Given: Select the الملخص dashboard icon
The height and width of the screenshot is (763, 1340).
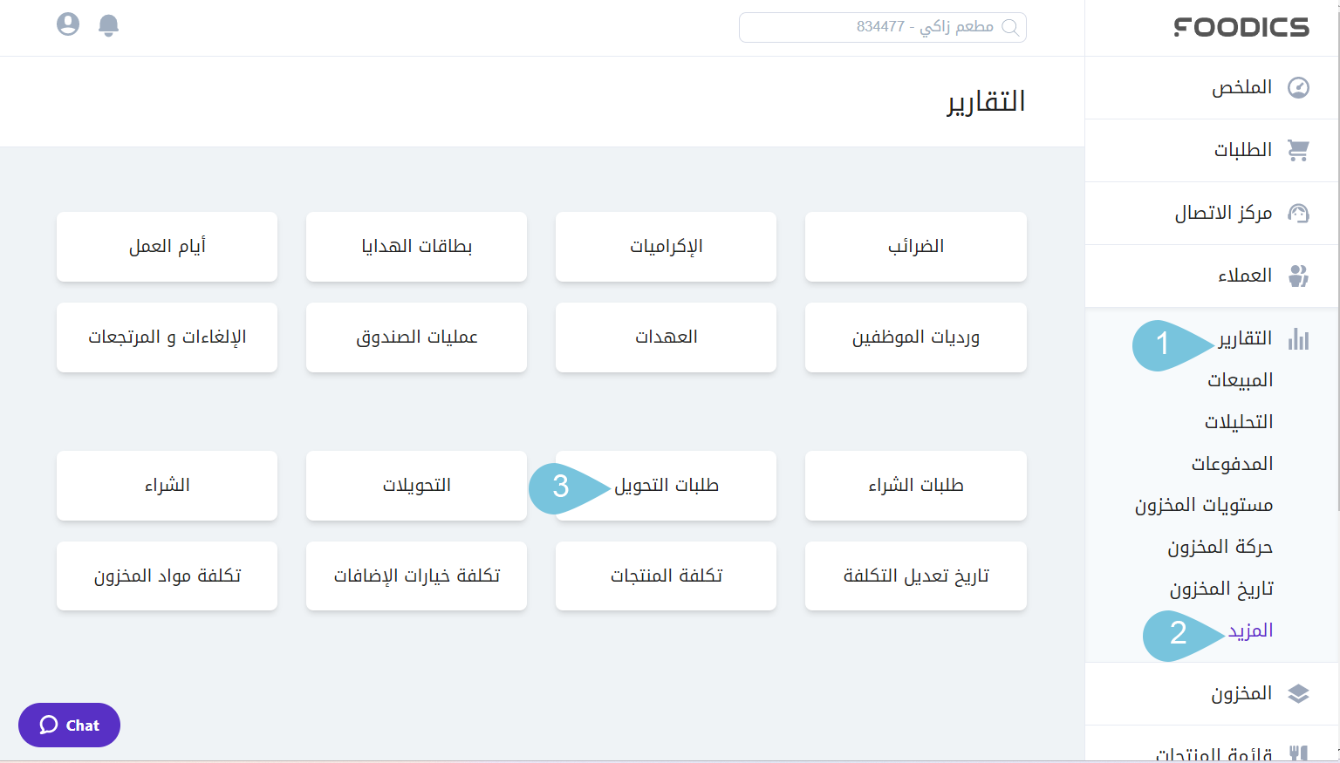Looking at the screenshot, I should (1299, 87).
